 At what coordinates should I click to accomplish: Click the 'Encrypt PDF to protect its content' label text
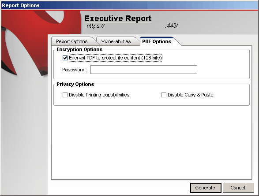pos(115,58)
